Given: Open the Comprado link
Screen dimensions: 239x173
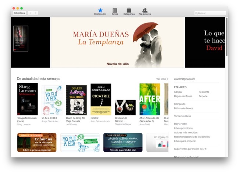Looking at the screenshot, I should tap(180, 104).
